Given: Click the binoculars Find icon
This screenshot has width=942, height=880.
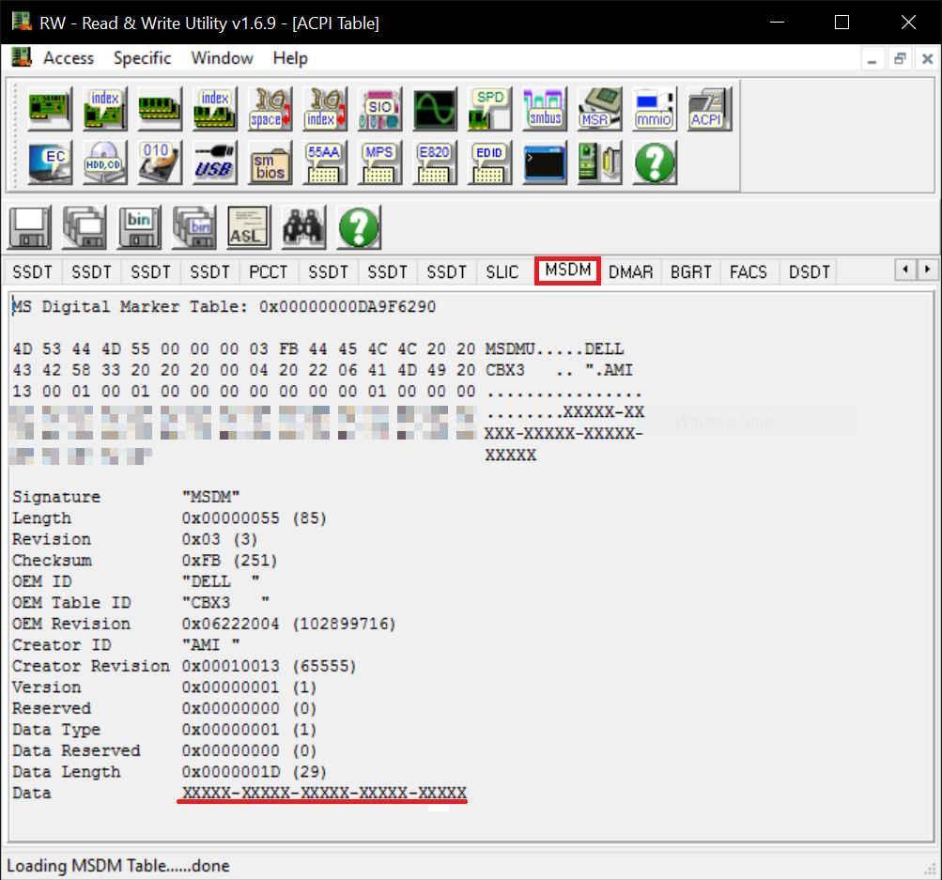Looking at the screenshot, I should pos(304,227).
